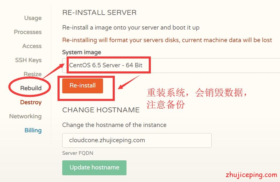Focus the hostname field with cloudcone.zhujiceping.com
Image resolution: width=280 pixels, height=182 pixels.
pos(137,140)
